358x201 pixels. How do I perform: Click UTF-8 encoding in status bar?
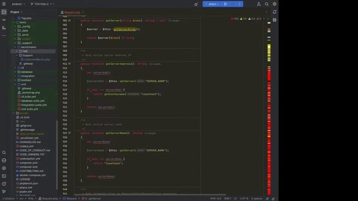point(244,199)
